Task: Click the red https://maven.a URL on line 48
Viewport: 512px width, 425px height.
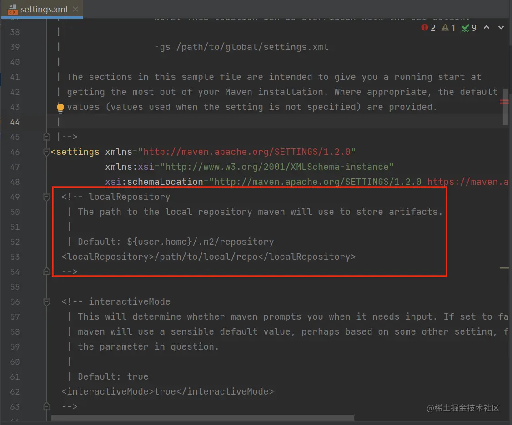Action: 467,182
